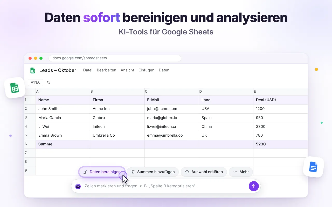Select the 5230 total cell
Viewport: 332px width, 207px height.
click(280, 144)
